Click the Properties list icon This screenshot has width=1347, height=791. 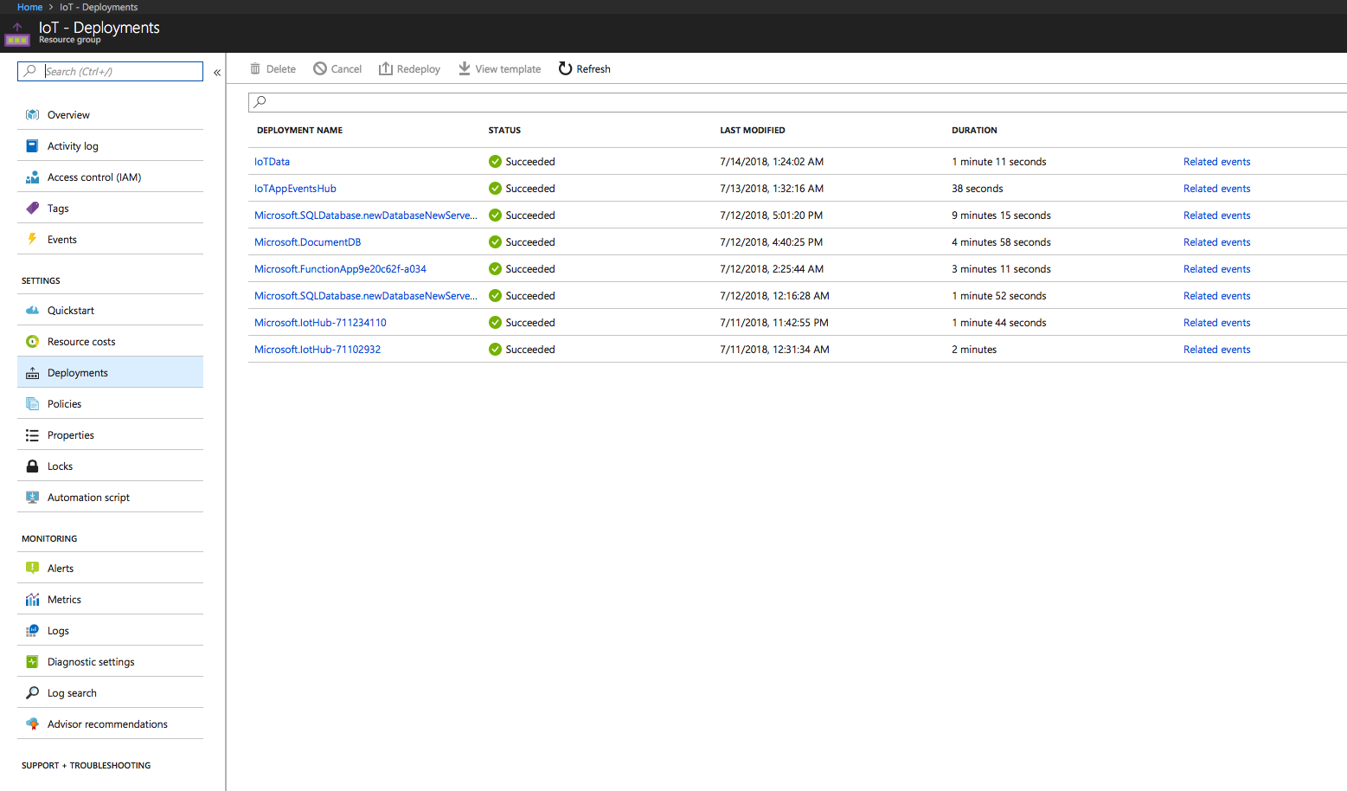click(32, 435)
